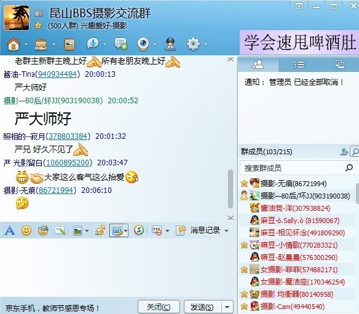Click the screenshot capture tool icon
Image resolution: width=359 pixels, height=314 pixels.
117,230
